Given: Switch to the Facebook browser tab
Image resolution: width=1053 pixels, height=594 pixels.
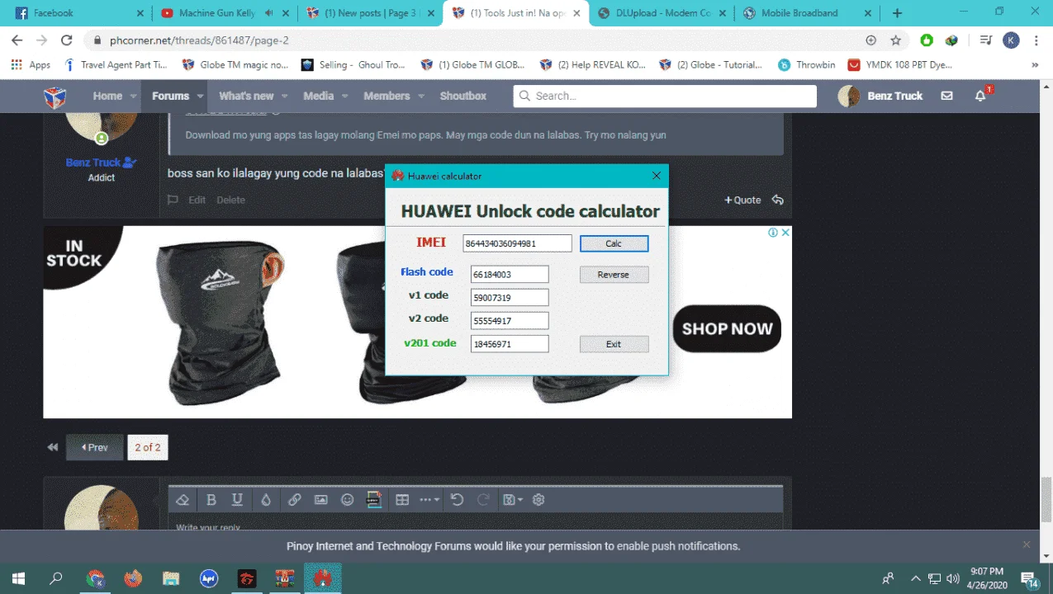Looking at the screenshot, I should pos(80,13).
